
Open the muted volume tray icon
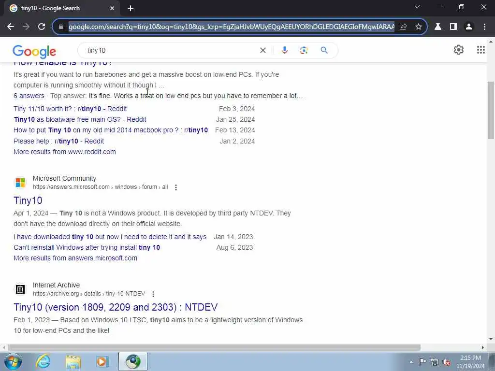point(446,362)
